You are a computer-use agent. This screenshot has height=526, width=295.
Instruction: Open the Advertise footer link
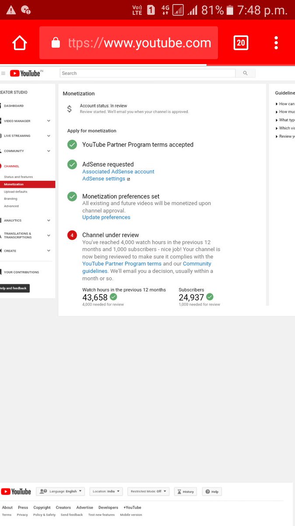(x=85, y=508)
